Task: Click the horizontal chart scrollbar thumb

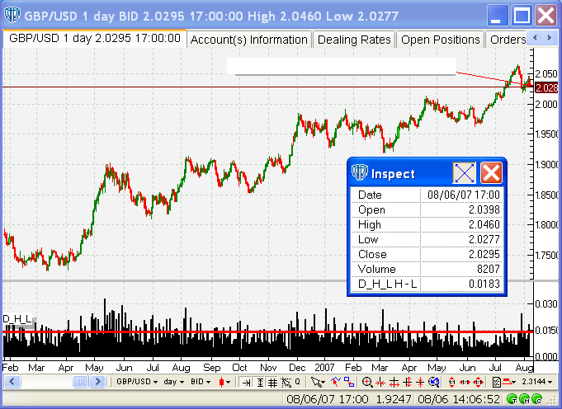Action: 80,382
